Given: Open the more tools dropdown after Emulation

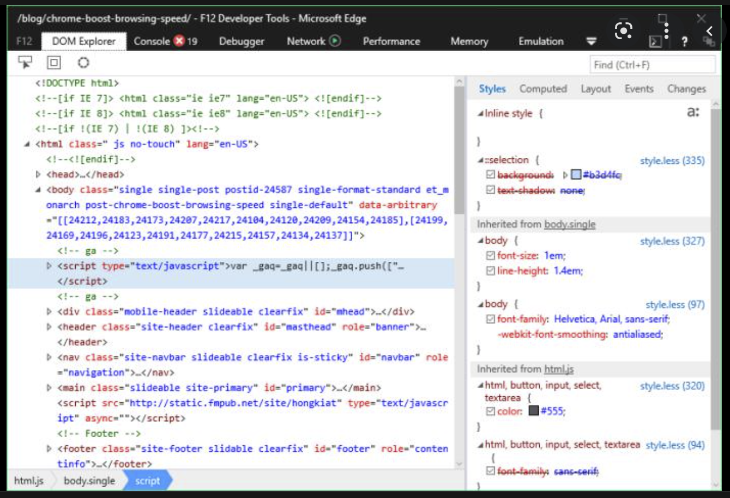Looking at the screenshot, I should coord(591,41).
